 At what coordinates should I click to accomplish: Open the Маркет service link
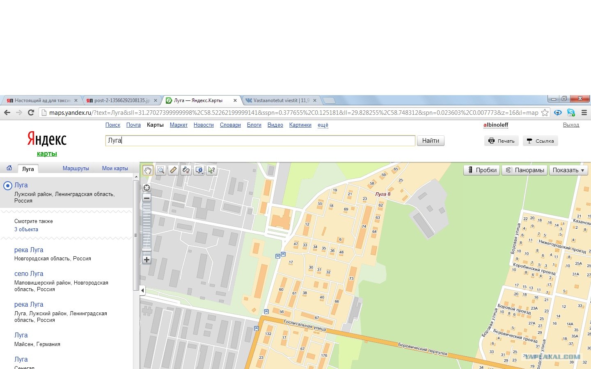[x=179, y=125]
